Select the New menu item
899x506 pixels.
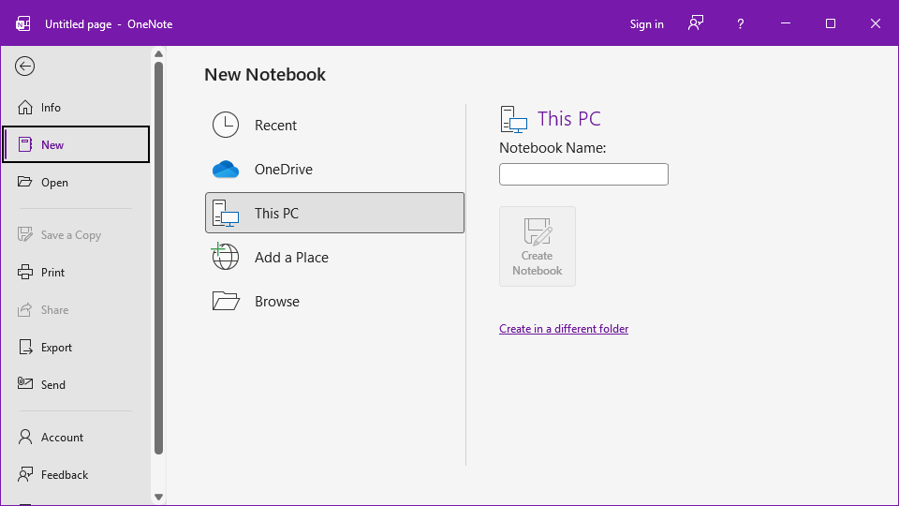(76, 144)
